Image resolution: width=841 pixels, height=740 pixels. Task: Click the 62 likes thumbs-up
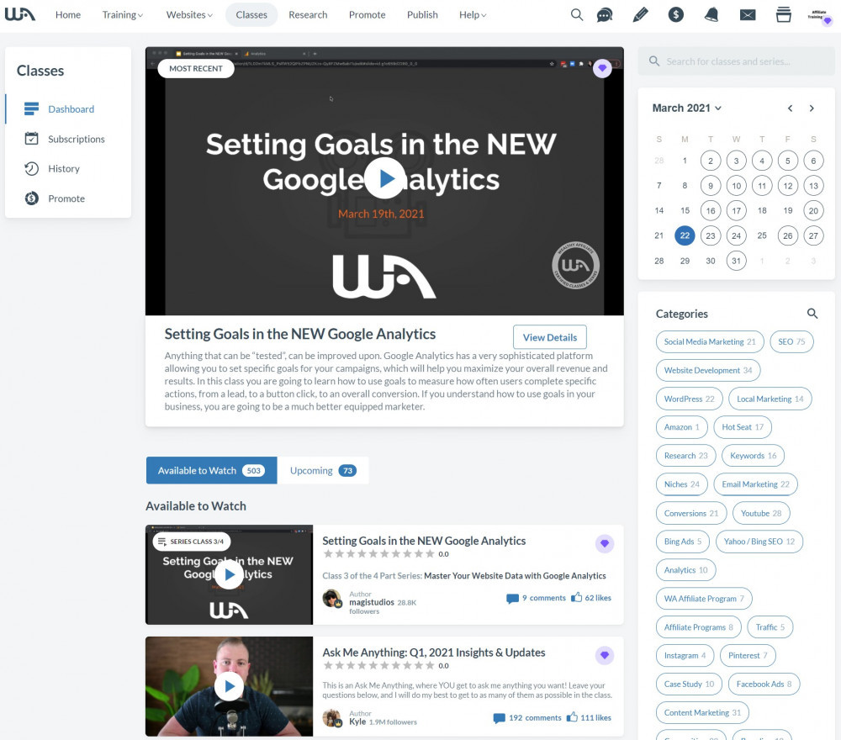click(x=591, y=597)
